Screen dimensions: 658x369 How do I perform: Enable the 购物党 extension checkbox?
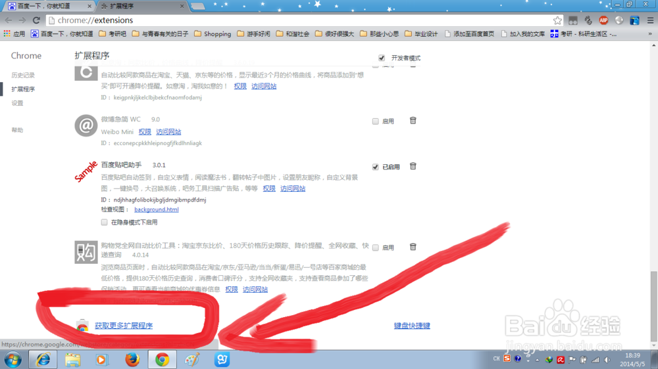[376, 248]
